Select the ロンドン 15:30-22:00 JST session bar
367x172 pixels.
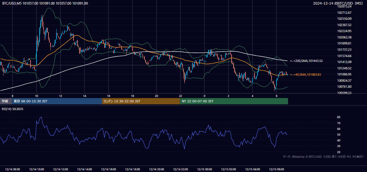pos(141,101)
